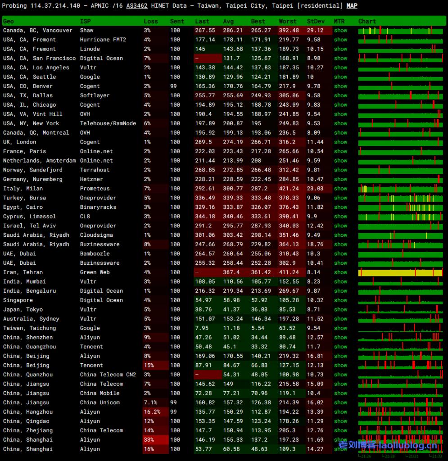
Task: Show MTR for China, Hangzhou Aliyun row
Action: tap(340, 412)
